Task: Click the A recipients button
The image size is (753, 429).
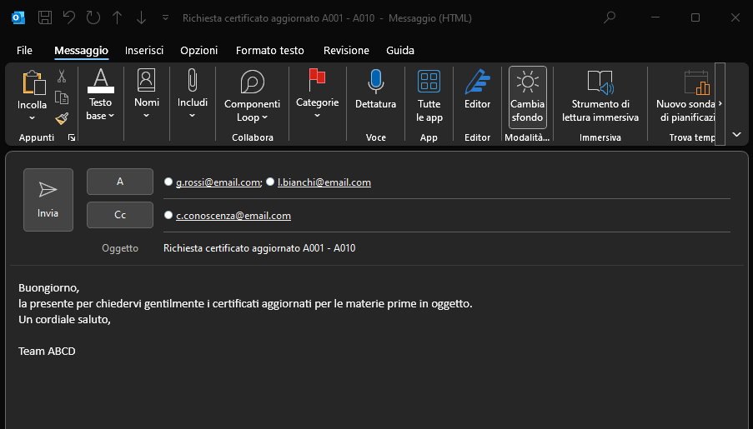Action: point(120,182)
